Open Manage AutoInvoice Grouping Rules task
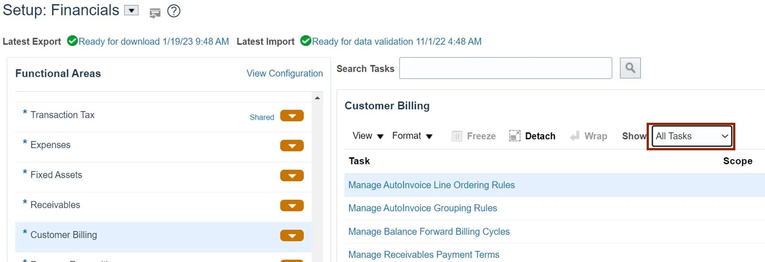The image size is (765, 262). coord(422,208)
